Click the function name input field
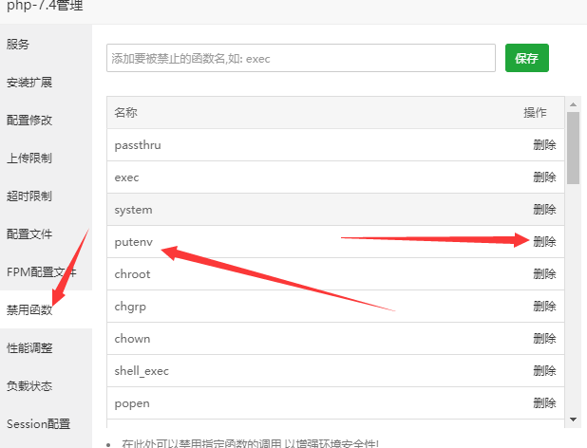The width and height of the screenshot is (587, 448). pos(301,58)
